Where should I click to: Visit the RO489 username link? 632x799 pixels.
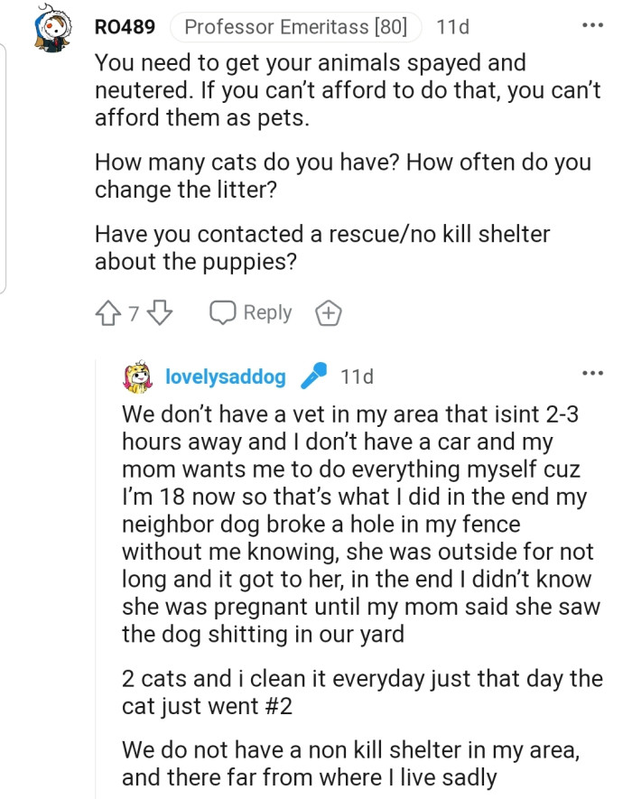(125, 27)
